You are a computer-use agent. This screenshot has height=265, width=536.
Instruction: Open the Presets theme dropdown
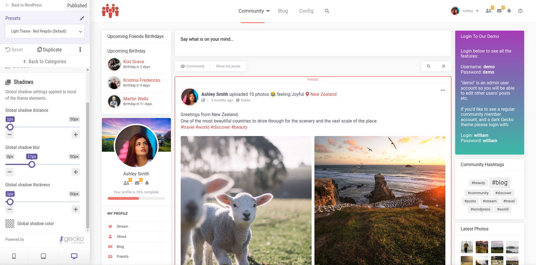(45, 31)
